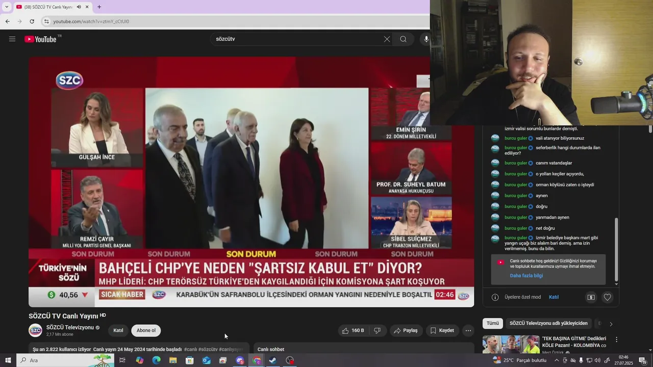Go to the YouTube home logo
This screenshot has width=653, height=367.
40,39
